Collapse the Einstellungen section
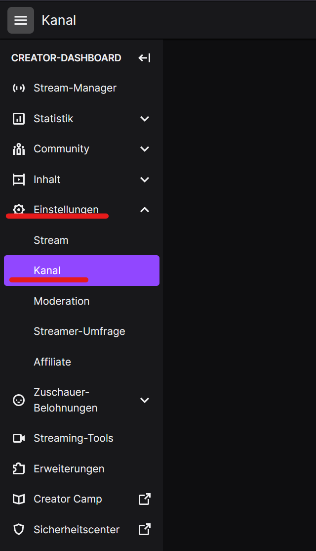 click(144, 209)
